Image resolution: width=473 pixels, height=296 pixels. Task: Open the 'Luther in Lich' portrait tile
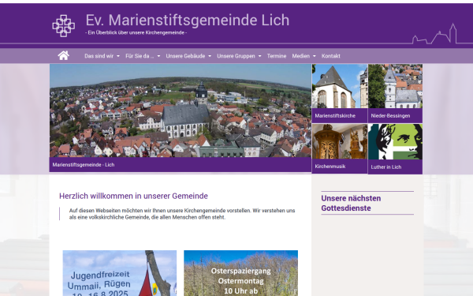tap(396, 141)
